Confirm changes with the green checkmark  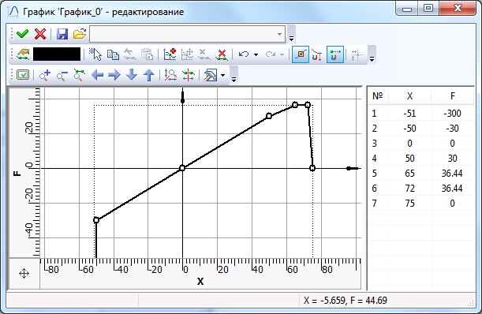tap(22, 34)
